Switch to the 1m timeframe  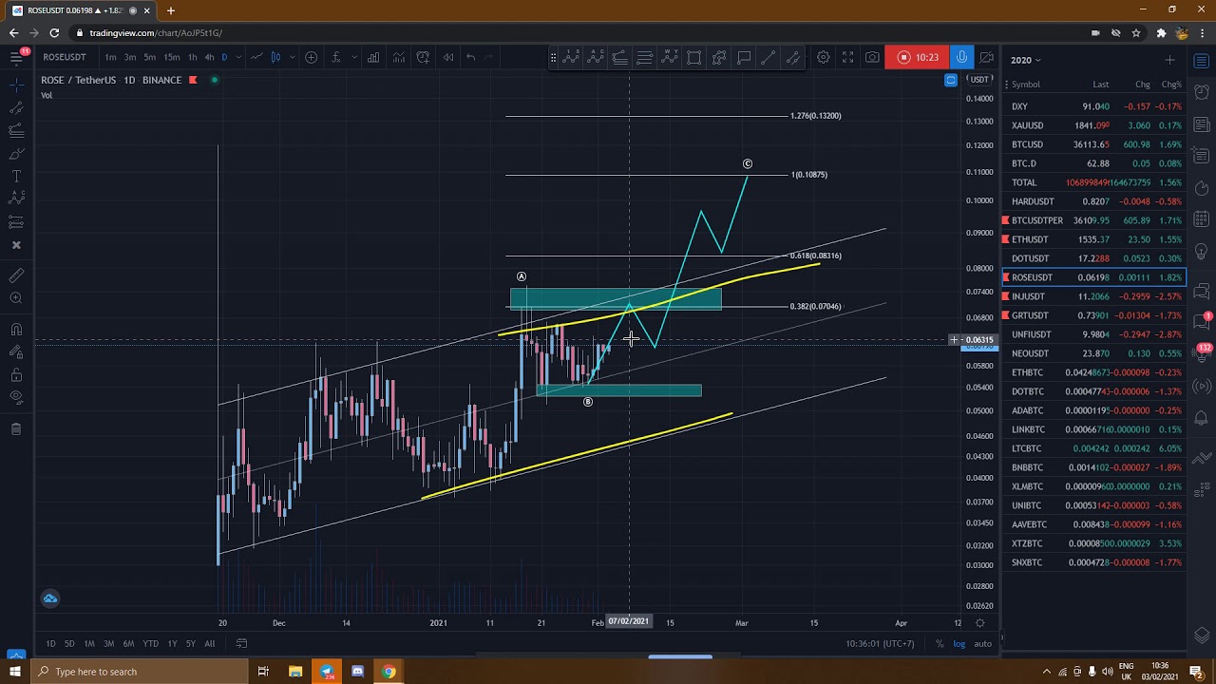[x=110, y=57]
